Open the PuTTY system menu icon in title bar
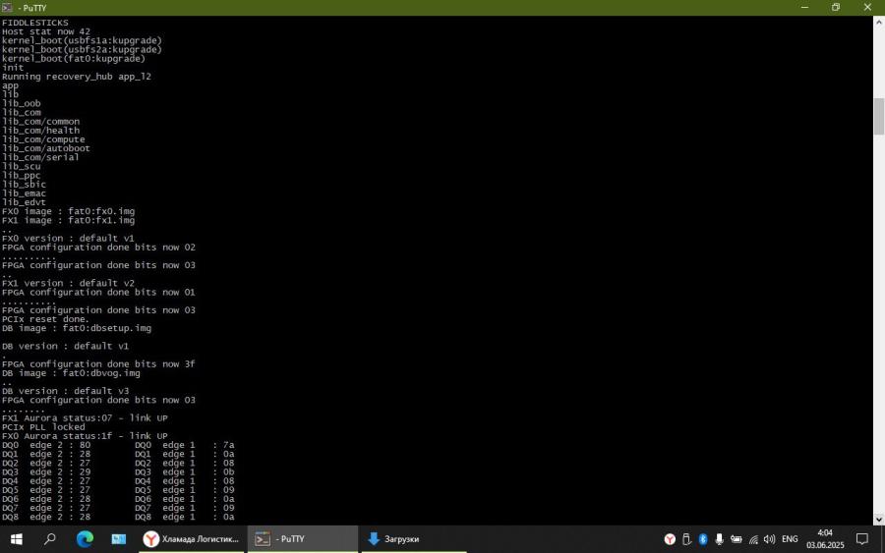The height and width of the screenshot is (553, 885). (x=8, y=7)
